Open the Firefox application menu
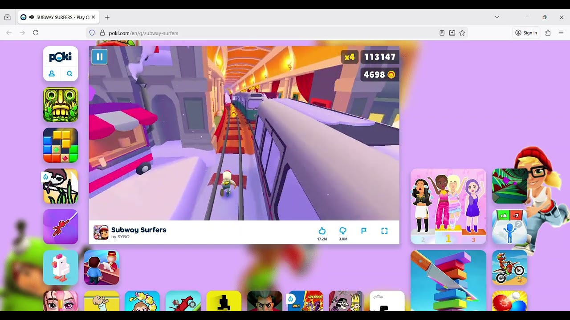Screen dimensions: 570x320 (561, 33)
